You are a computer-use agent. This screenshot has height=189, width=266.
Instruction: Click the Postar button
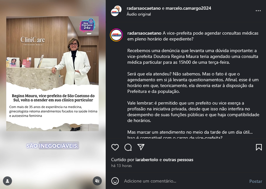point(256,181)
